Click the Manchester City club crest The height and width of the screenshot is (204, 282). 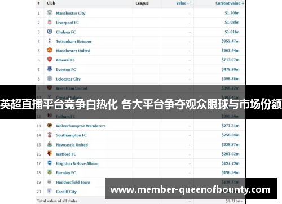(50, 12)
